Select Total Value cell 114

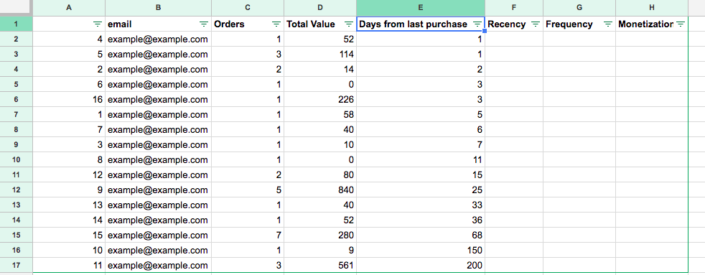[x=320, y=55]
